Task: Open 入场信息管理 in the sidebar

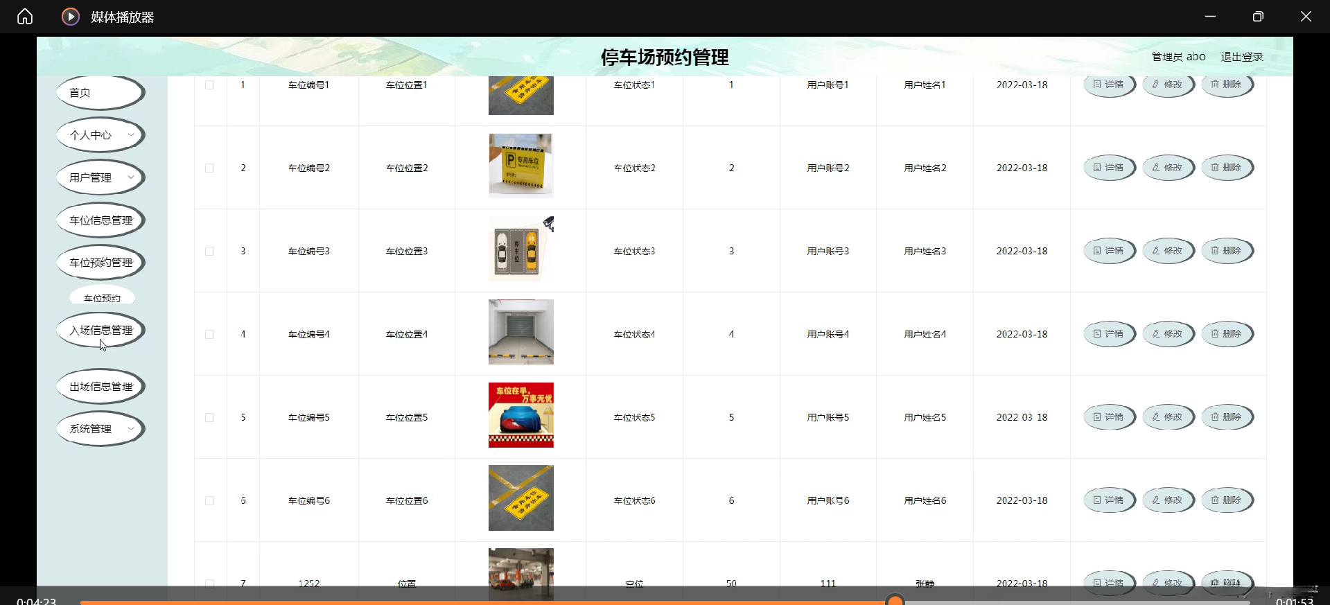Action: coord(100,330)
